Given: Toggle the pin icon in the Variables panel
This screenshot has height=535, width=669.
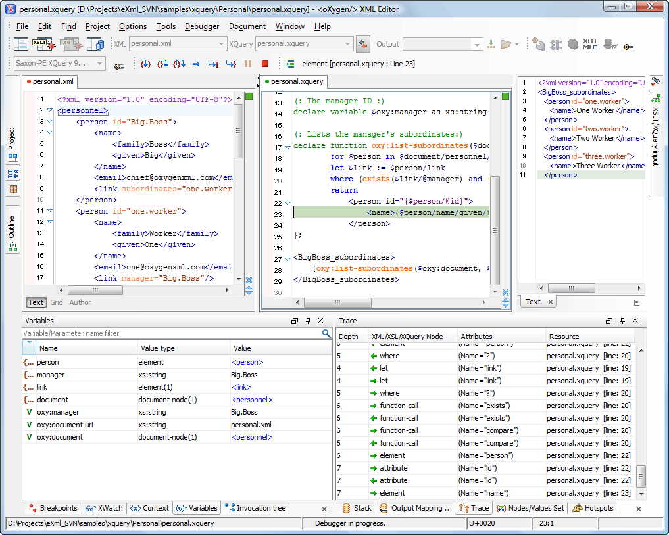Looking at the screenshot, I should coord(308,321).
